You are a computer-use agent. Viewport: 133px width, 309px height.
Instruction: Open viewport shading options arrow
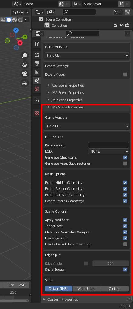26,20
